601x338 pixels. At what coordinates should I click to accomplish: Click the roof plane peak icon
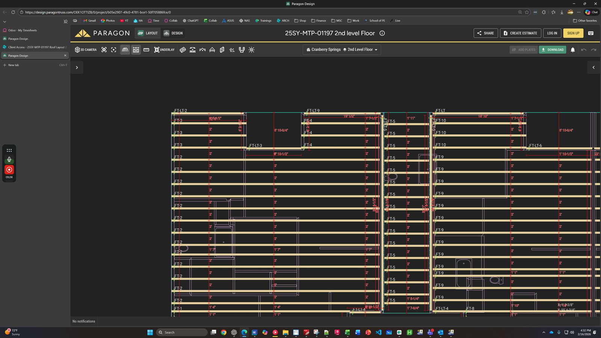(x=202, y=50)
